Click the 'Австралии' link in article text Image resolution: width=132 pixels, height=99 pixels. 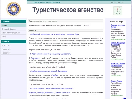coord(35,58)
